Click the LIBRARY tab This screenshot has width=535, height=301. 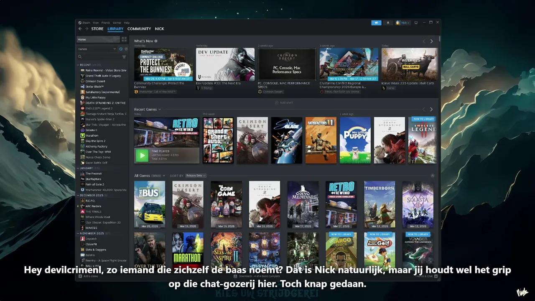click(115, 29)
